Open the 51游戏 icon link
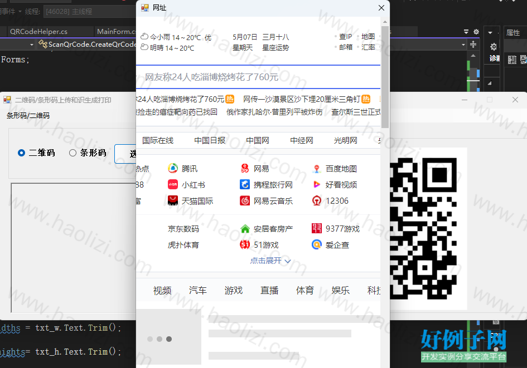 [x=245, y=245]
